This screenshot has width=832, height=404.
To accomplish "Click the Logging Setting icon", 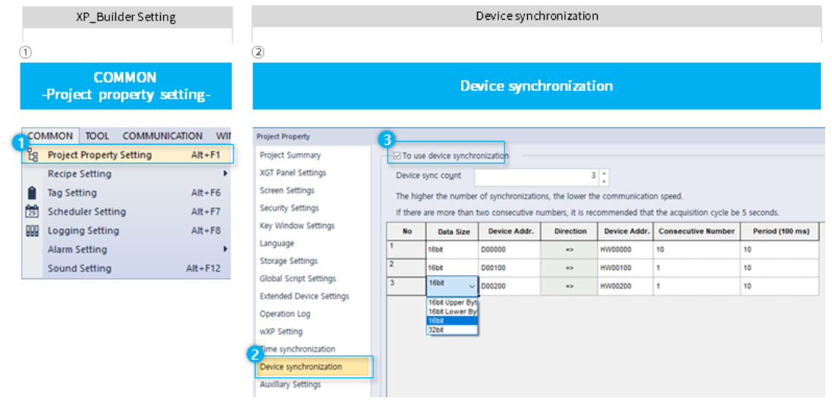I will click(x=32, y=231).
